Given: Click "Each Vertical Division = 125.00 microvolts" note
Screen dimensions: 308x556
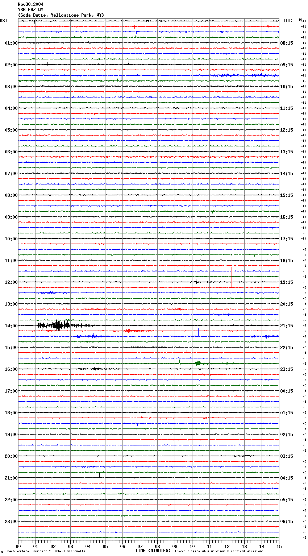Looking at the screenshot, I should 46,551.
